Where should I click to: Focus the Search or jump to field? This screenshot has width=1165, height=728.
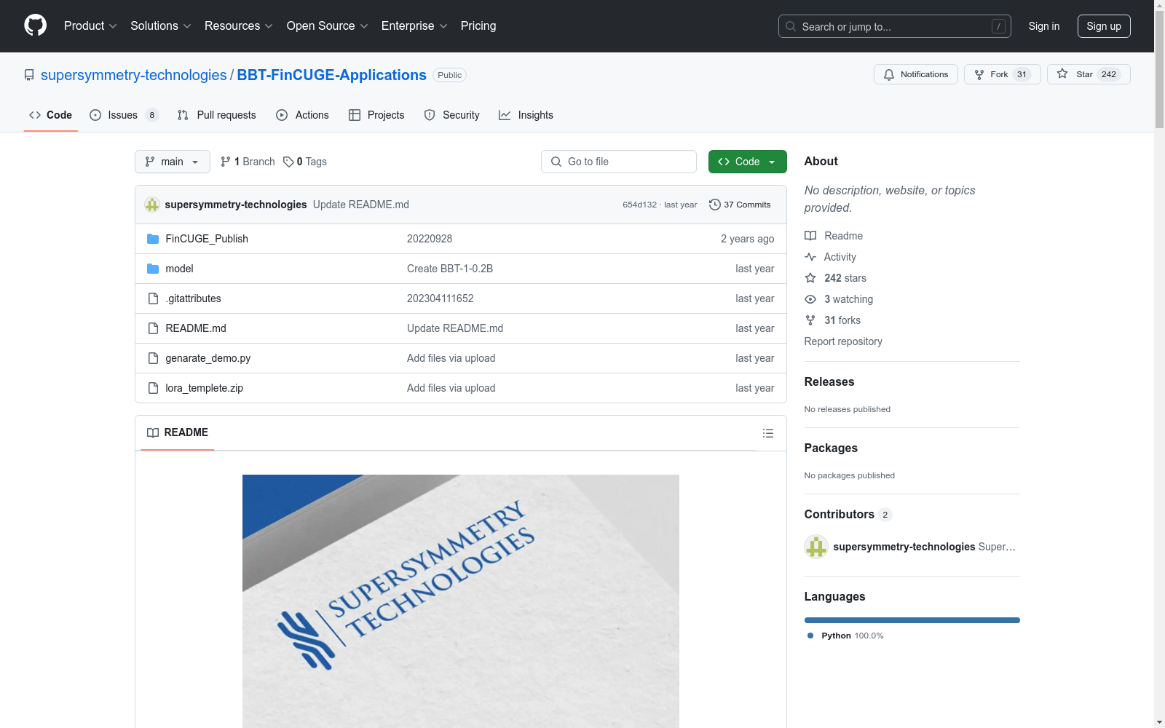coord(894,26)
